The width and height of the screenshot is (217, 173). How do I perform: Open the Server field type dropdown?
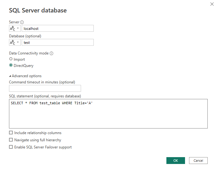pyautogui.click(x=15, y=28)
